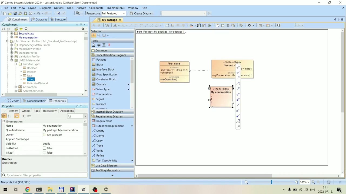This screenshot has width=346, height=194.
Task: Click the New Project icon
Action: coord(5,13)
